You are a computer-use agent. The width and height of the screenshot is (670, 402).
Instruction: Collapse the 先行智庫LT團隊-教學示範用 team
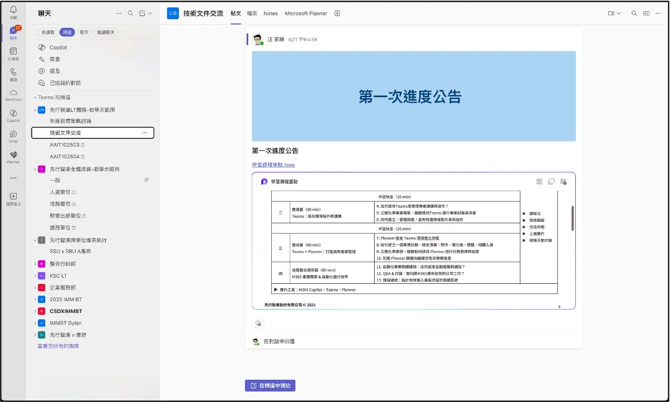coord(35,110)
